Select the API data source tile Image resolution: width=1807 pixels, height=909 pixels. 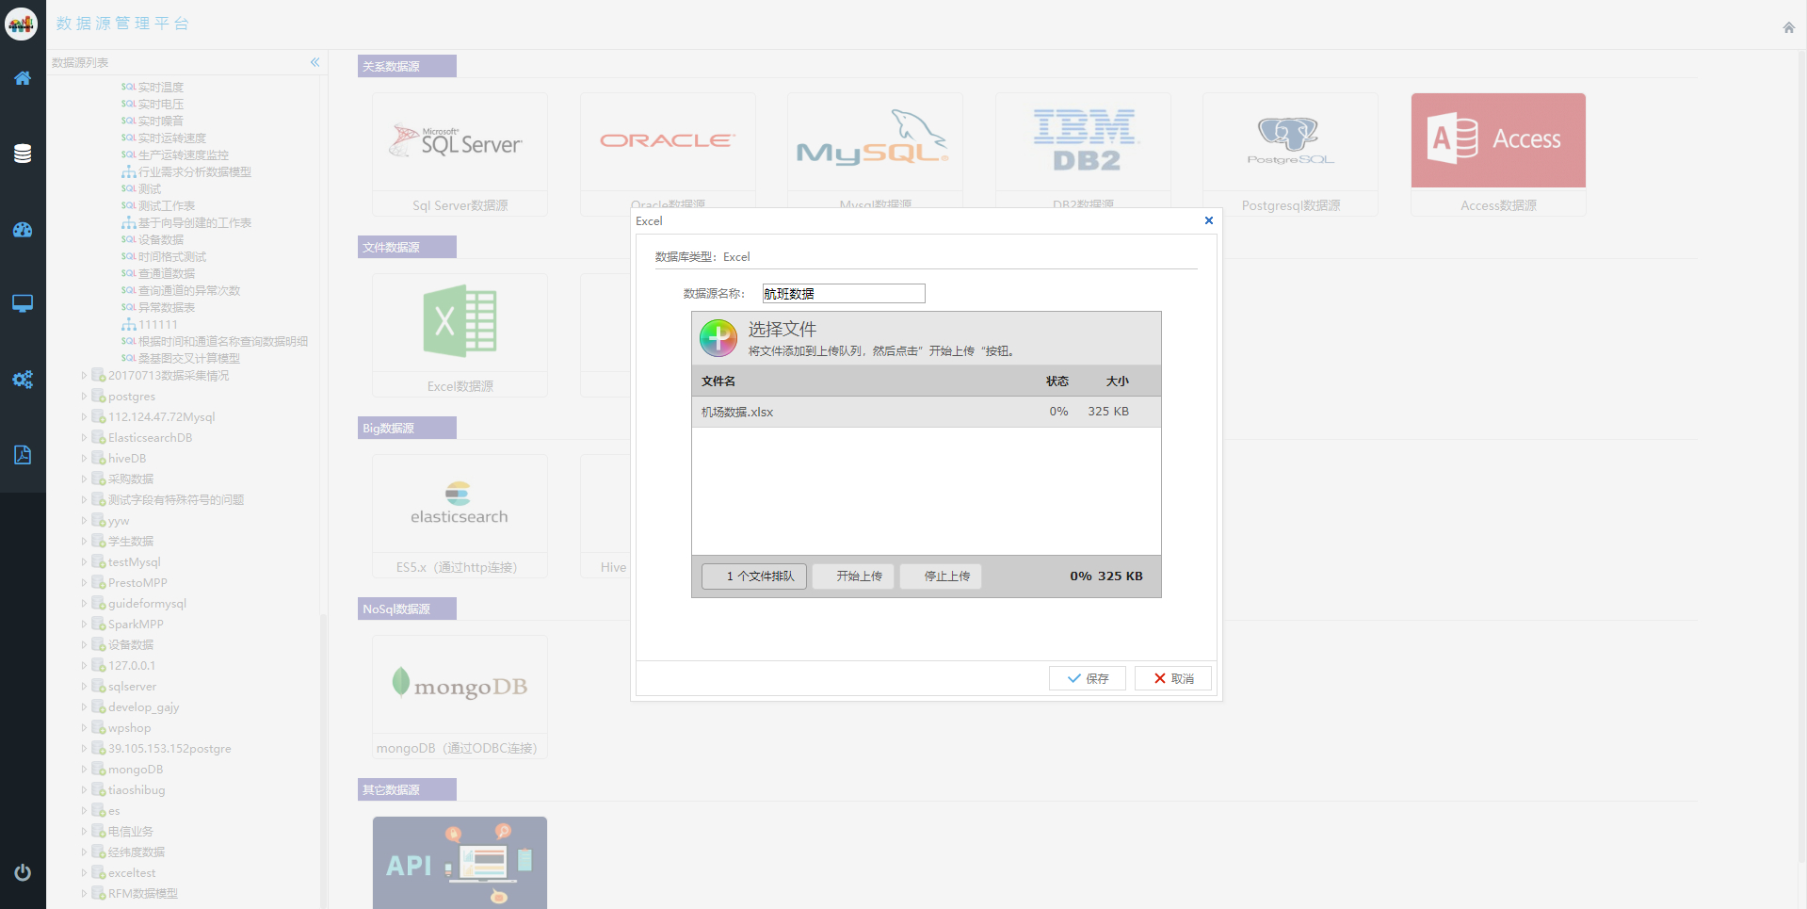click(x=460, y=862)
